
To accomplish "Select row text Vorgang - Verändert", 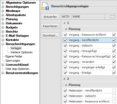I will 82,62.
